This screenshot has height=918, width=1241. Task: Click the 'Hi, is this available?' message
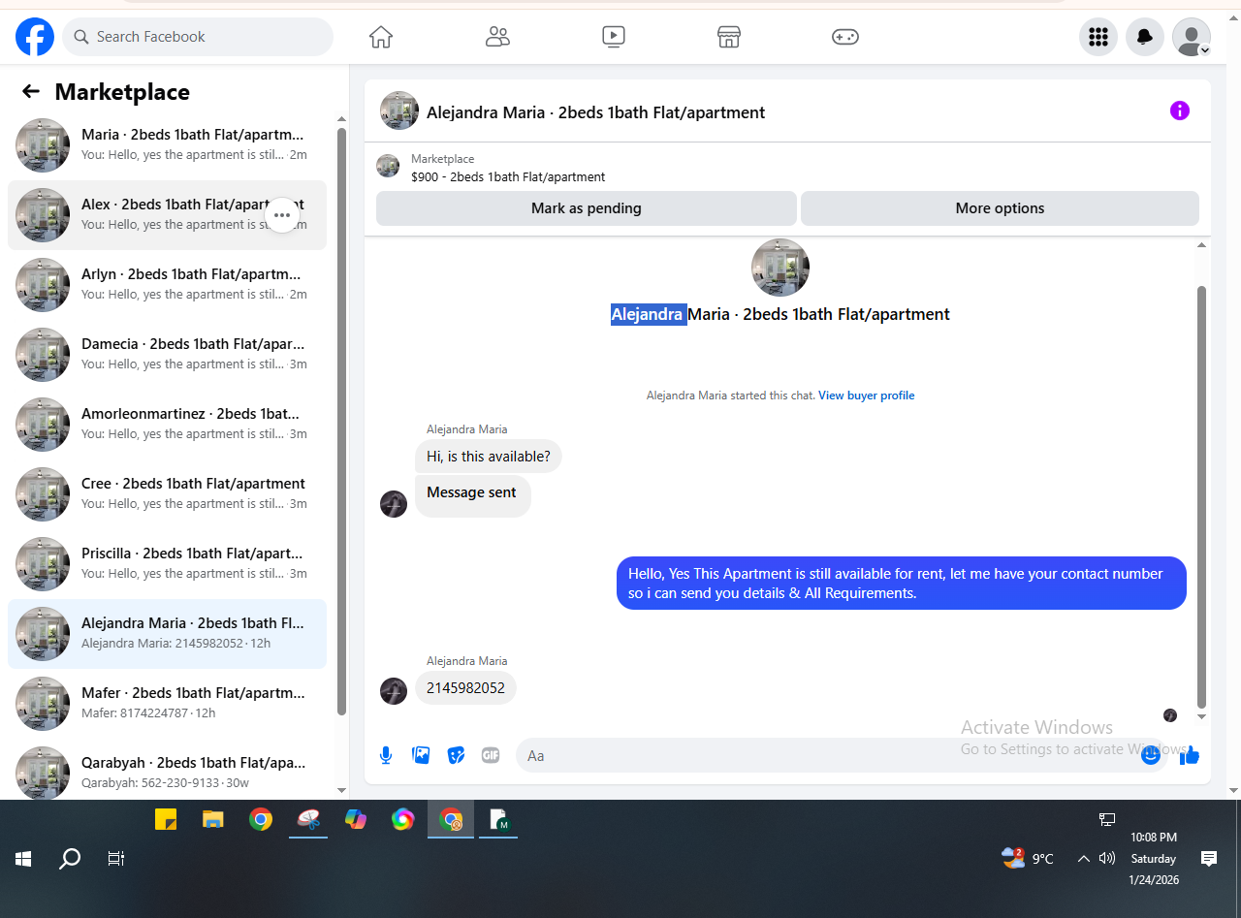[x=488, y=457]
